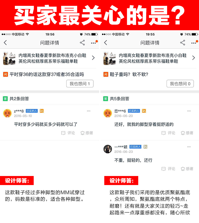The width and height of the screenshot is (199, 223).
Task: Click 我也想问 0 button
Action: (x=180, y=84)
